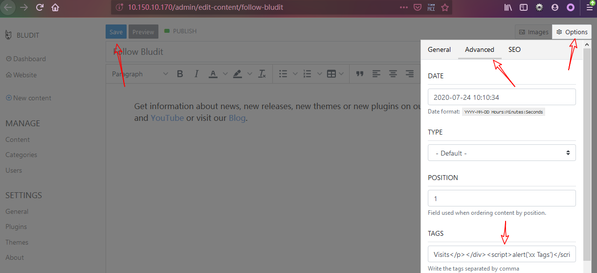Viewport: 597px width, 273px height.
Task: Reload the current page
Action: (x=40, y=7)
